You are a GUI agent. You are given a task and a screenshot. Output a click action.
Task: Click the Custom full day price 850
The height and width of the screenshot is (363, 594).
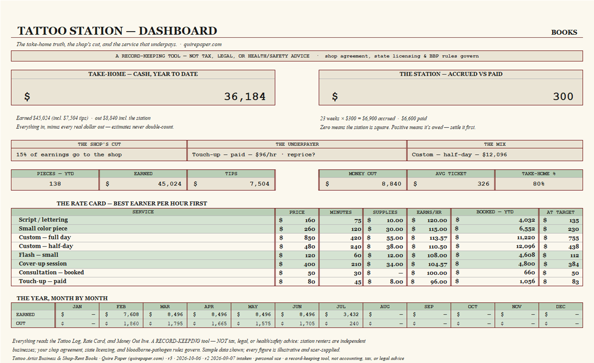[x=309, y=238]
